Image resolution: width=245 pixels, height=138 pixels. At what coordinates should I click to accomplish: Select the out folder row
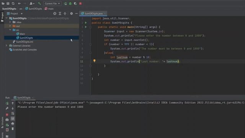pos(42,26)
